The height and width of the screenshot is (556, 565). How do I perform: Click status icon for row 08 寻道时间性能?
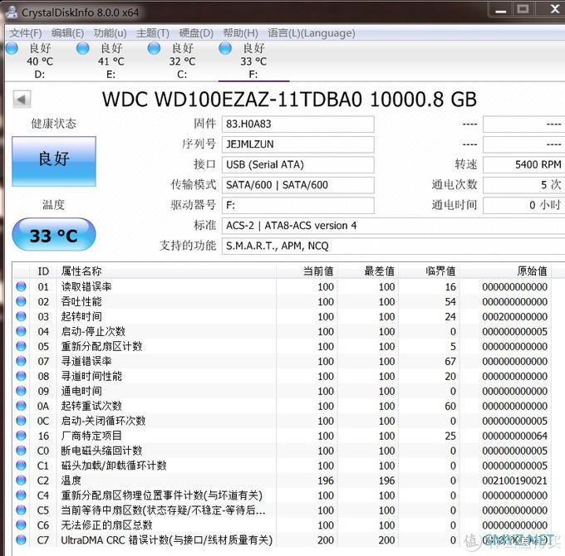22,376
